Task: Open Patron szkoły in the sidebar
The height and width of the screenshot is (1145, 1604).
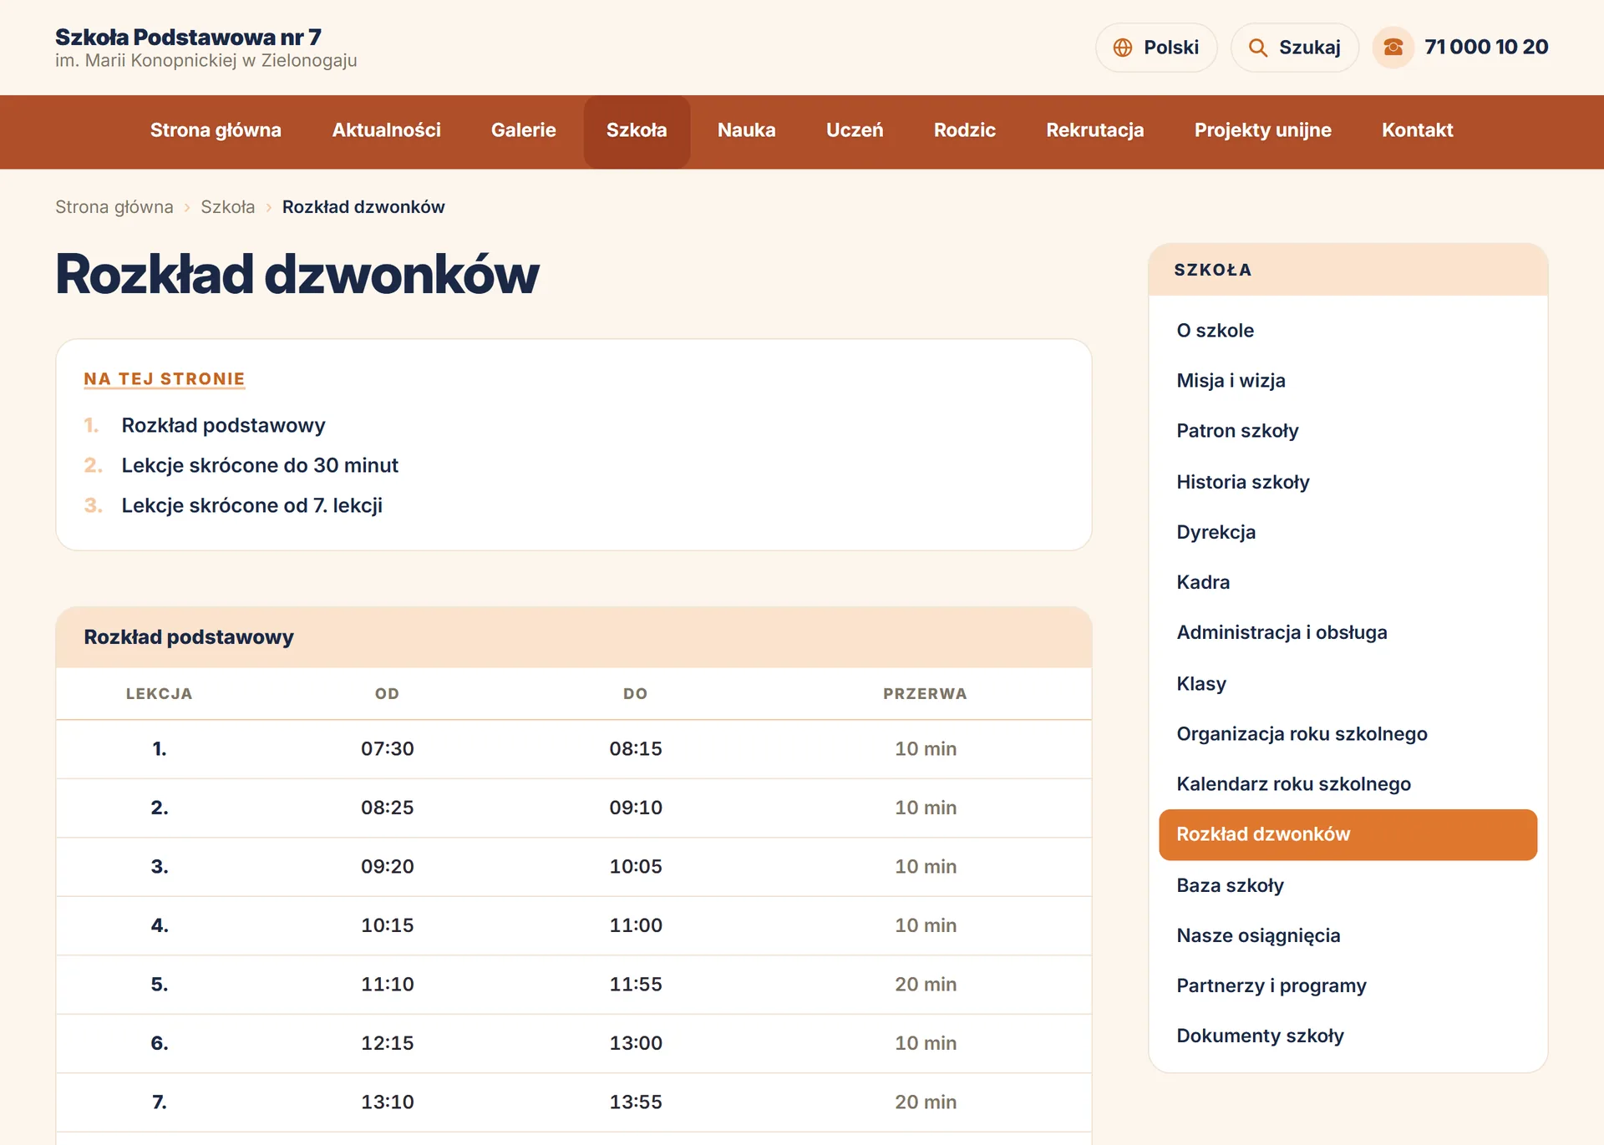Action: (1348, 431)
